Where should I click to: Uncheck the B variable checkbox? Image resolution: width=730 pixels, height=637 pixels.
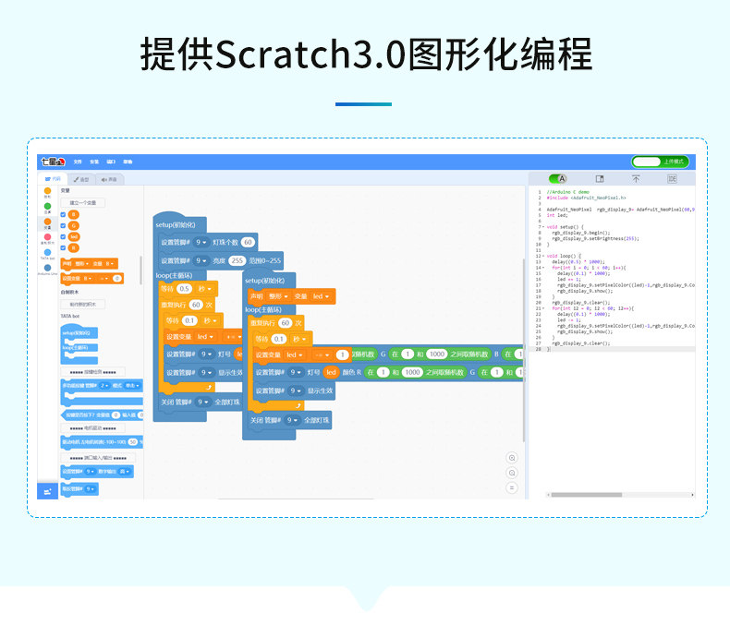[63, 214]
